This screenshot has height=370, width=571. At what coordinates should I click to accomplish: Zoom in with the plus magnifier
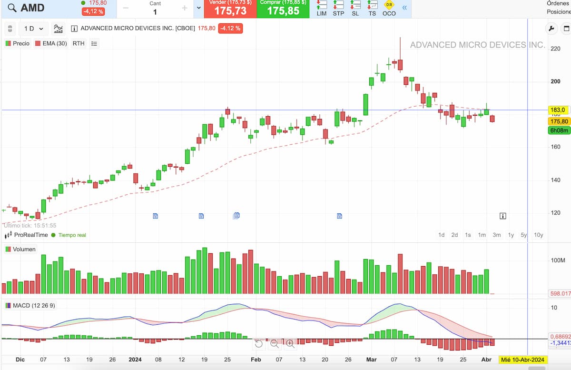pyautogui.click(x=290, y=343)
